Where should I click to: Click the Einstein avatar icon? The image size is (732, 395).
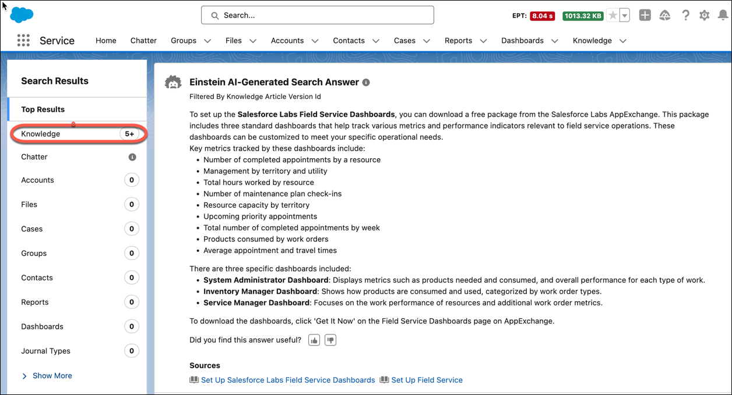point(173,83)
